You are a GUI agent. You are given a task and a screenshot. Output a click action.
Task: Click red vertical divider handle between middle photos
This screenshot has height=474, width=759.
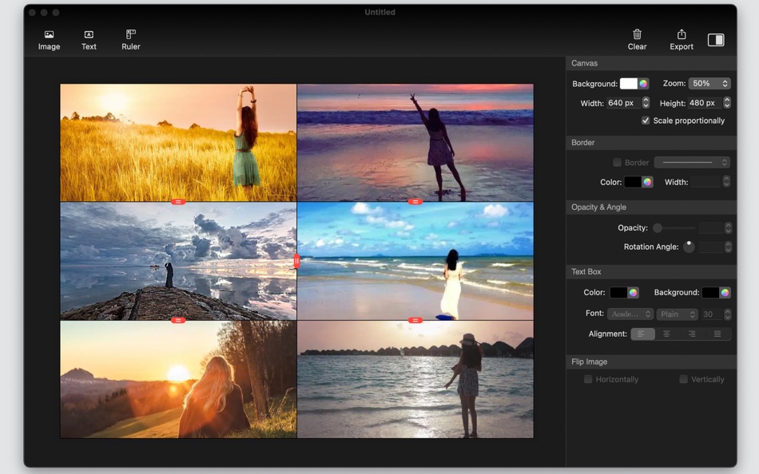click(x=296, y=261)
